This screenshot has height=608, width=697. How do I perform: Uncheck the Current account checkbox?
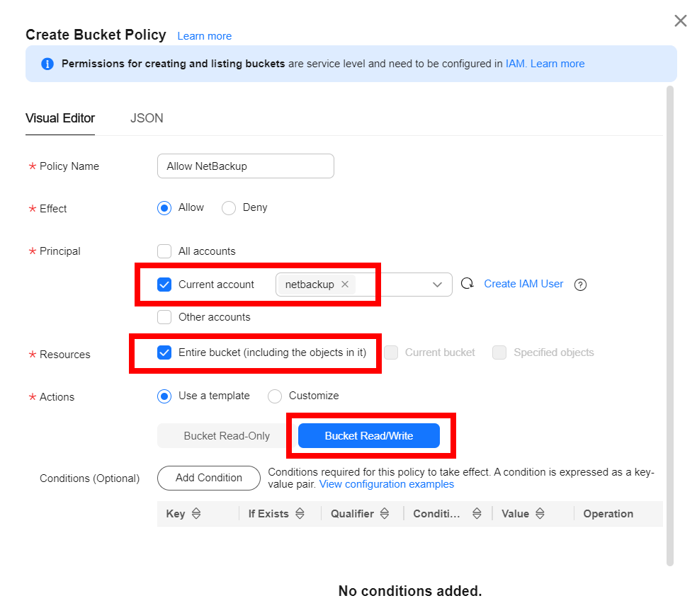click(x=164, y=285)
